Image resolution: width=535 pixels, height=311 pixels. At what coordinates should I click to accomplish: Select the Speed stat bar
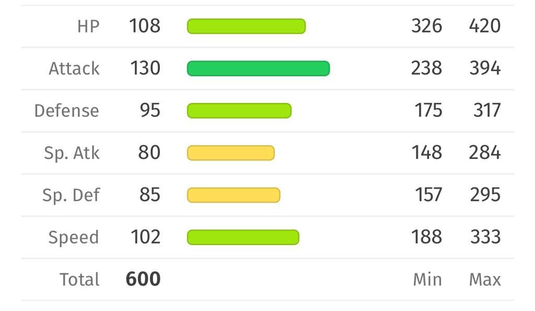click(243, 237)
